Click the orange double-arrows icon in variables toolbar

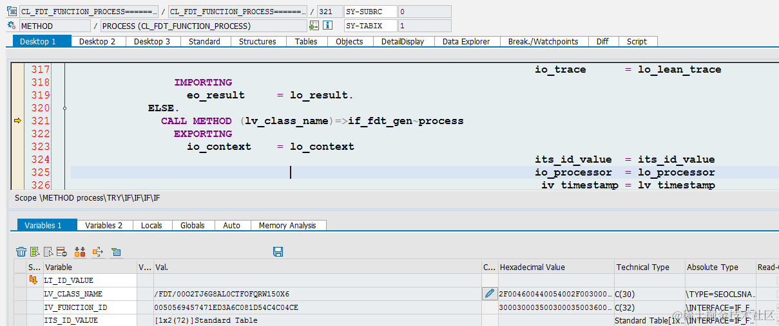[81, 251]
